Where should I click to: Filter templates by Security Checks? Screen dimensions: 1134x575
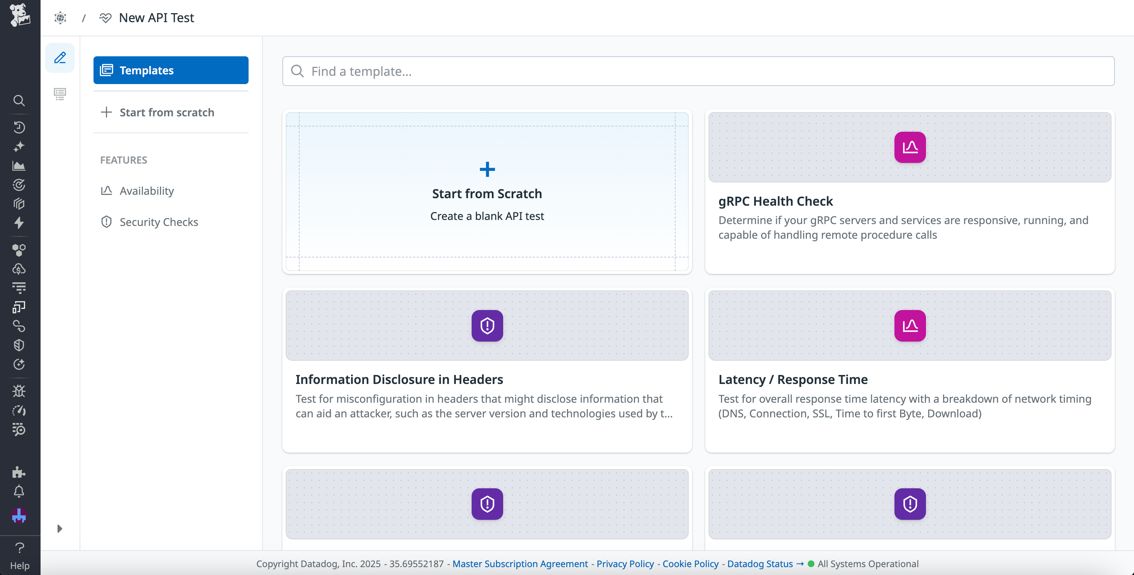159,222
